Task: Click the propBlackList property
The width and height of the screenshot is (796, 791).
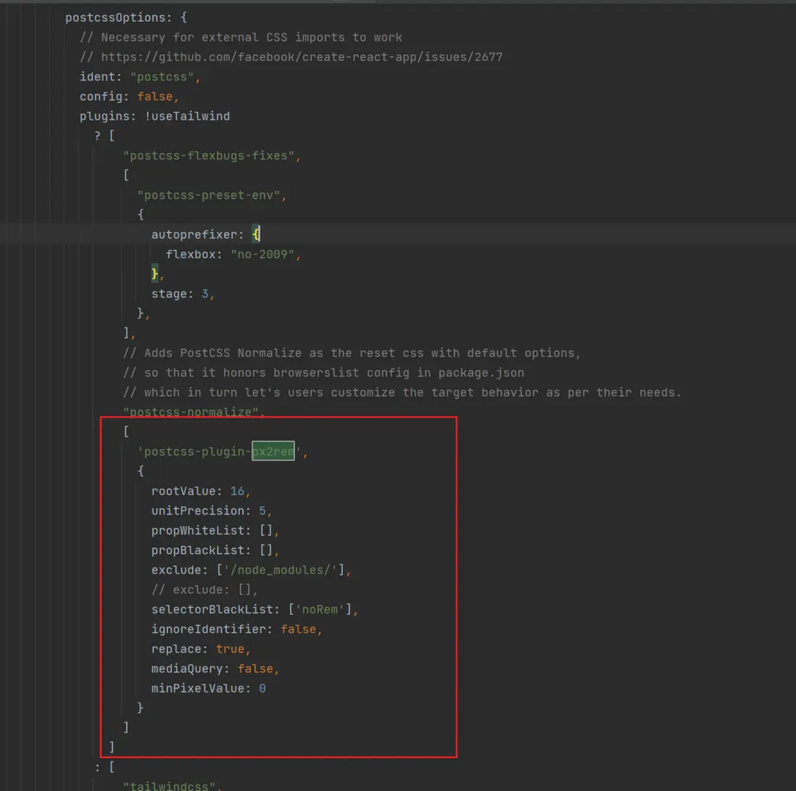Action: click(x=198, y=550)
